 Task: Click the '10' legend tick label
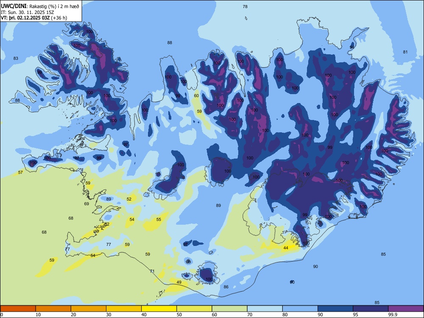(39, 315)
